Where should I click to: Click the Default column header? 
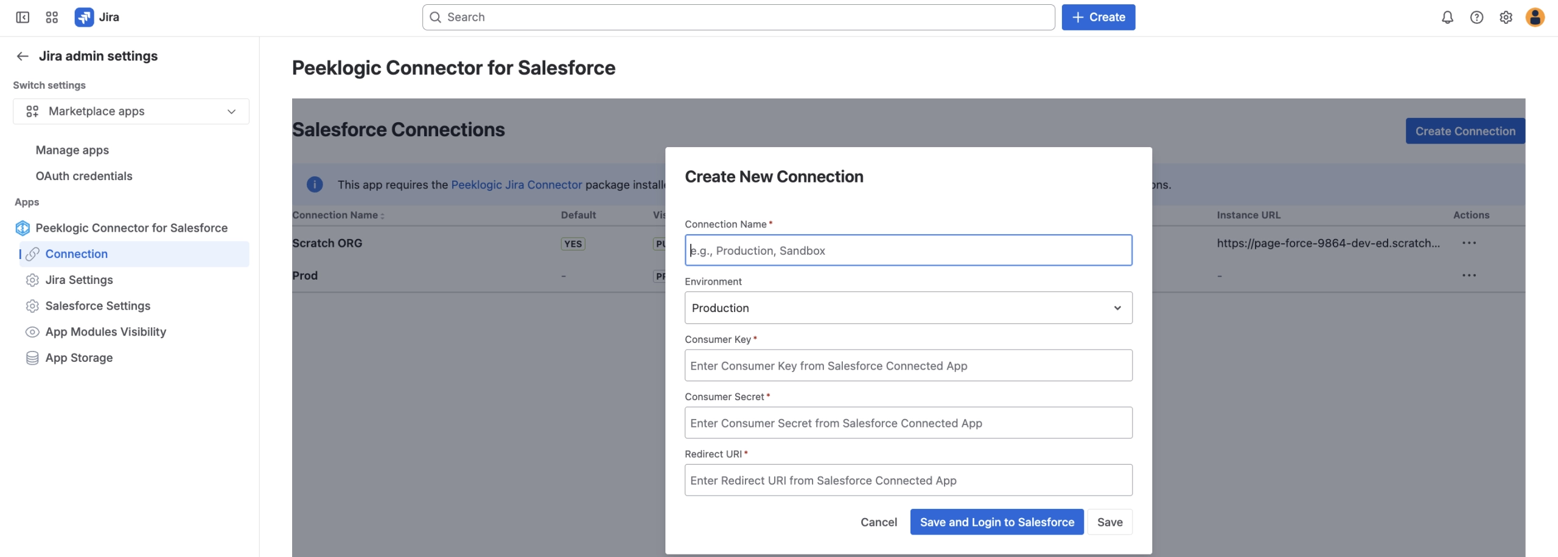(x=578, y=215)
